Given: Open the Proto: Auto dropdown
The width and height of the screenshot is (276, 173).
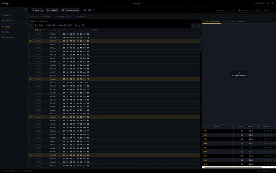Looking at the screenshot, I should click(65, 16).
